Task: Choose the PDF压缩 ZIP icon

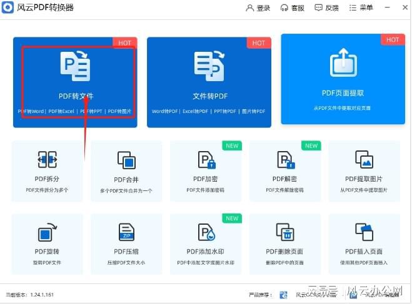Action: [126, 232]
